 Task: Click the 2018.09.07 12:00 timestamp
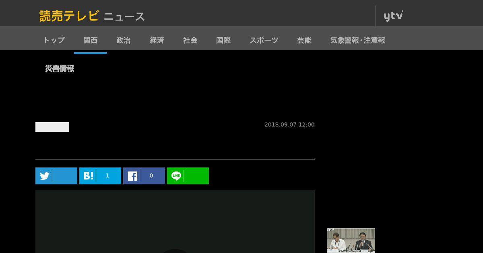(289, 125)
